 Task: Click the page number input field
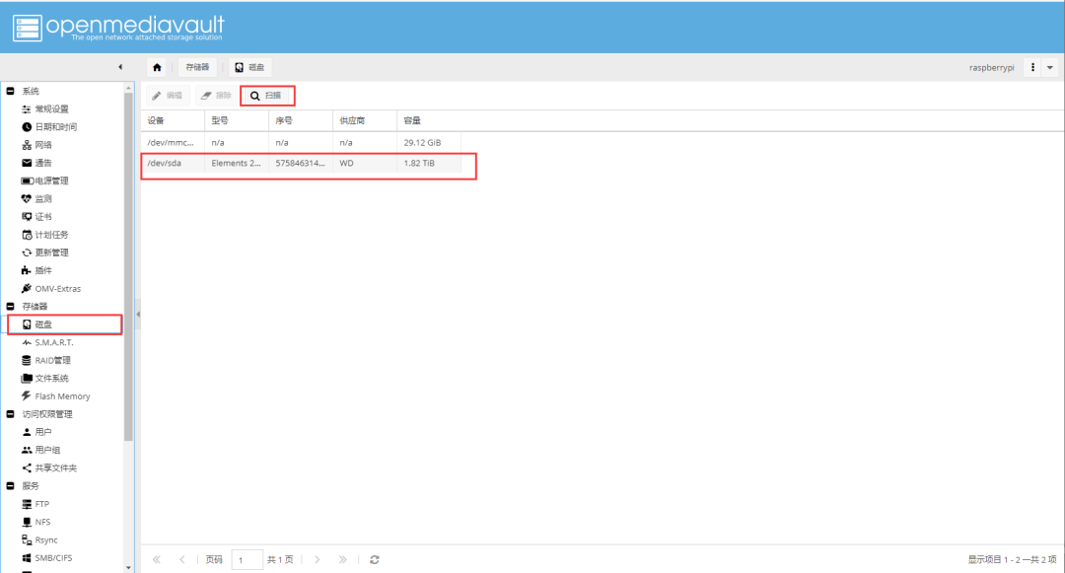tap(248, 560)
